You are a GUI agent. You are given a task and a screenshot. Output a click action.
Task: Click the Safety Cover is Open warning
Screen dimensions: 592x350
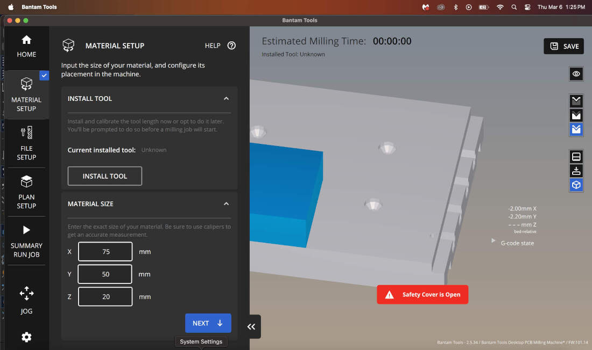[422, 295]
